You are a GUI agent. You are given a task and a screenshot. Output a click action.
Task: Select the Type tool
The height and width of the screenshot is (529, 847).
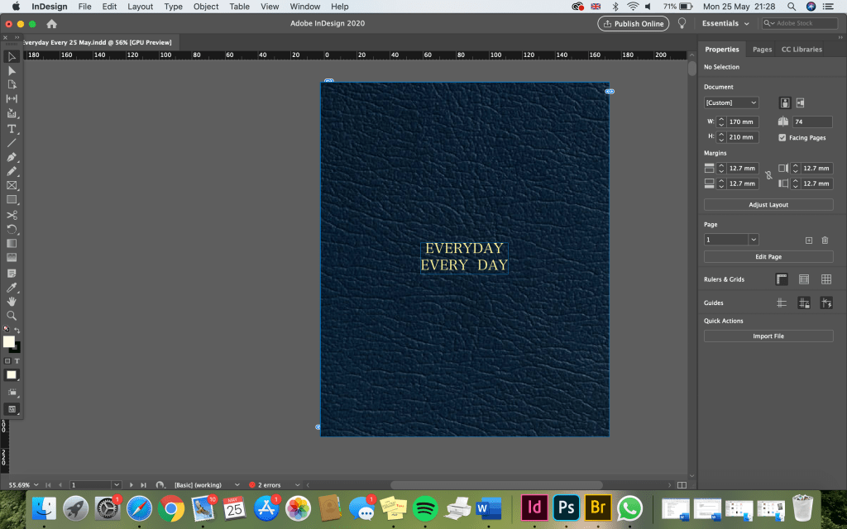point(12,129)
